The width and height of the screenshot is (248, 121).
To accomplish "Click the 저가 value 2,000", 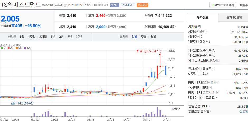I will coord(101,27).
